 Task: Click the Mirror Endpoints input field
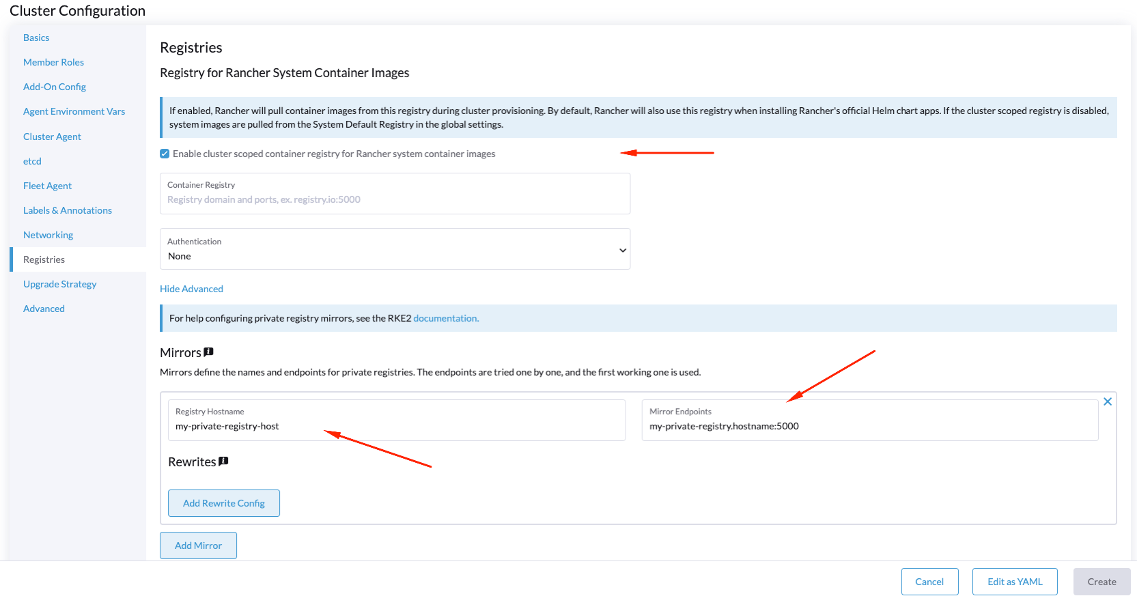[x=870, y=420]
